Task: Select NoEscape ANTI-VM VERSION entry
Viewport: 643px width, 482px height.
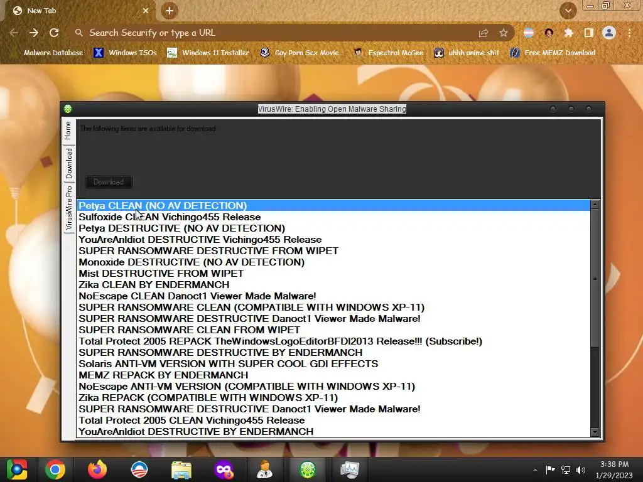Action: [x=333, y=387]
